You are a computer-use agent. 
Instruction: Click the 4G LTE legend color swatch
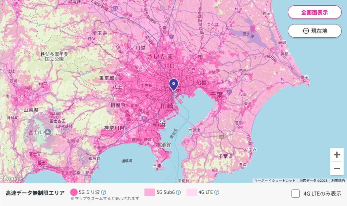pos(192,192)
